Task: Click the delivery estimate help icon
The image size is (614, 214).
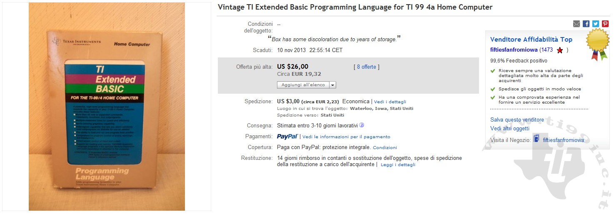Action: (362, 125)
